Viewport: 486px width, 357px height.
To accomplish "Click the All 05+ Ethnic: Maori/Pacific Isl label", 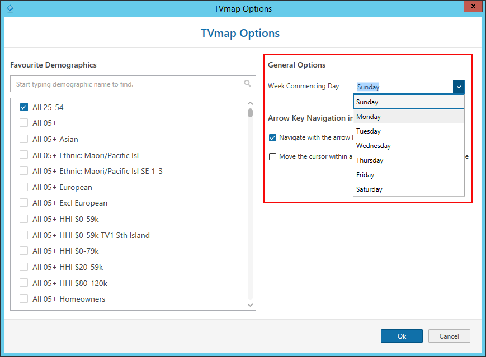I will coord(86,155).
